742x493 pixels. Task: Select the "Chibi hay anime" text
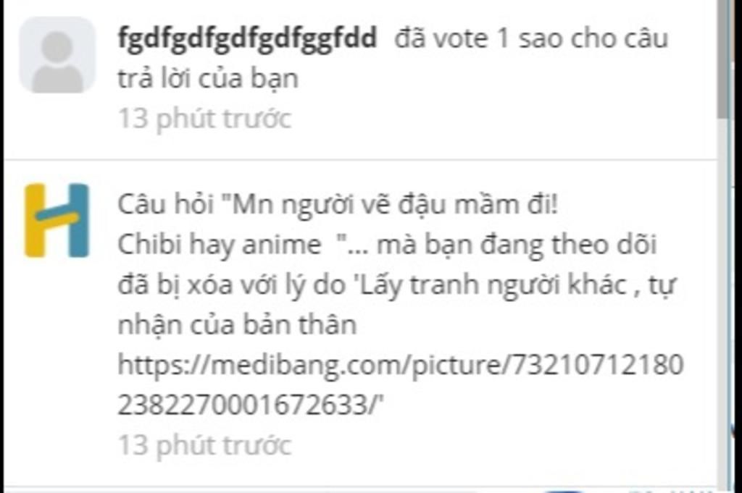[x=219, y=245]
